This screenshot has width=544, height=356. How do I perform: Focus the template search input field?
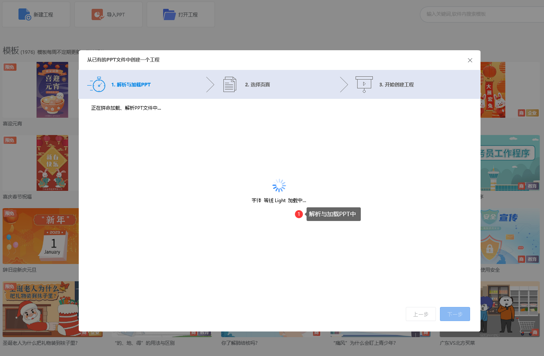tap(482, 14)
